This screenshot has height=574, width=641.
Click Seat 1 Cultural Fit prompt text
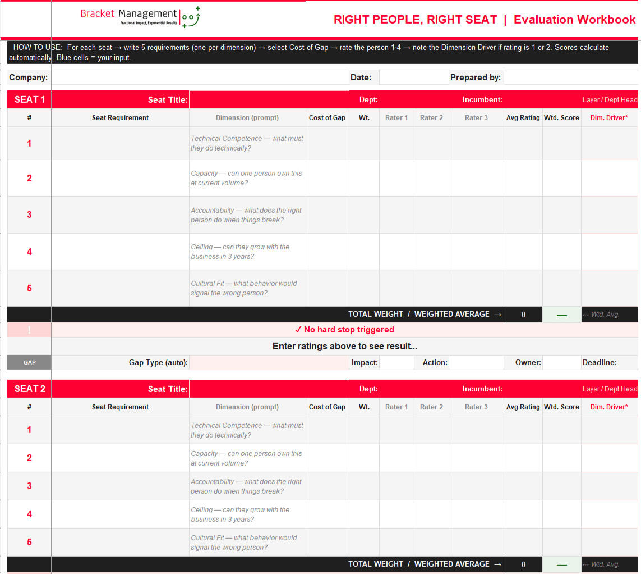243,288
